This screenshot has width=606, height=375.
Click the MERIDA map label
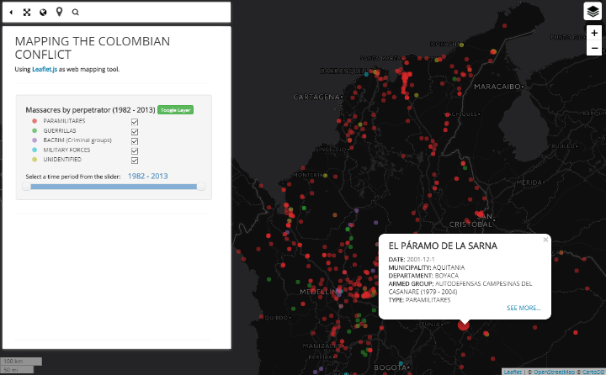point(529,182)
